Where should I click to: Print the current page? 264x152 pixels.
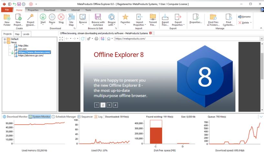[96, 39]
